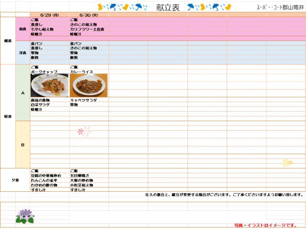The image size is (306, 229).
Task: Click the 献立表 title text
Action: [x=168, y=8]
